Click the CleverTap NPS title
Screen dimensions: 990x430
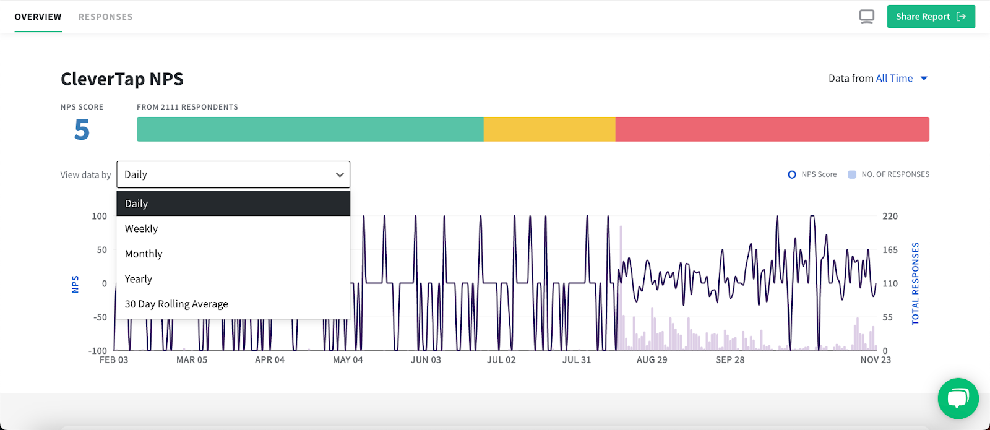pos(122,79)
